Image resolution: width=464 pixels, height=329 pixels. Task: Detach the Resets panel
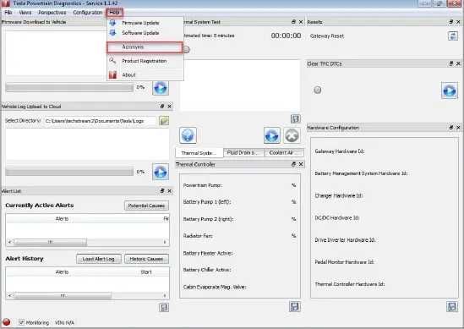point(451,22)
